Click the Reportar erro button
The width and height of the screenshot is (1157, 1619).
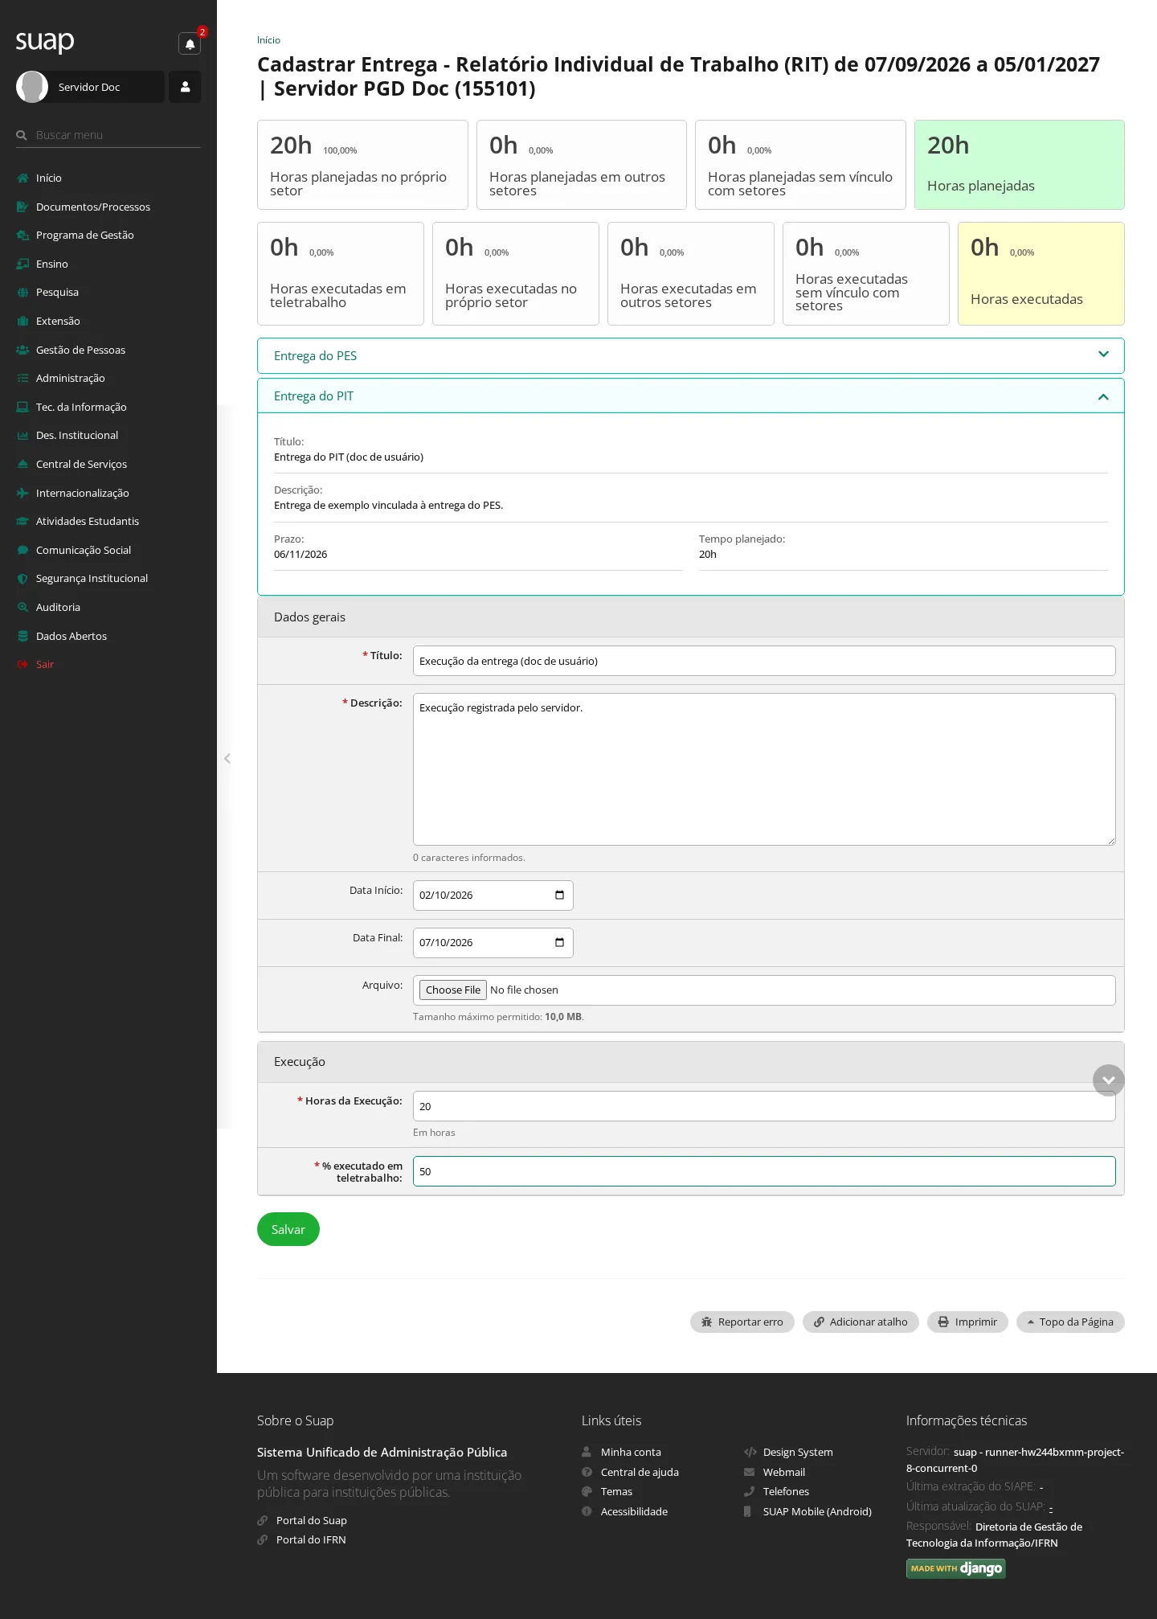tap(742, 1322)
